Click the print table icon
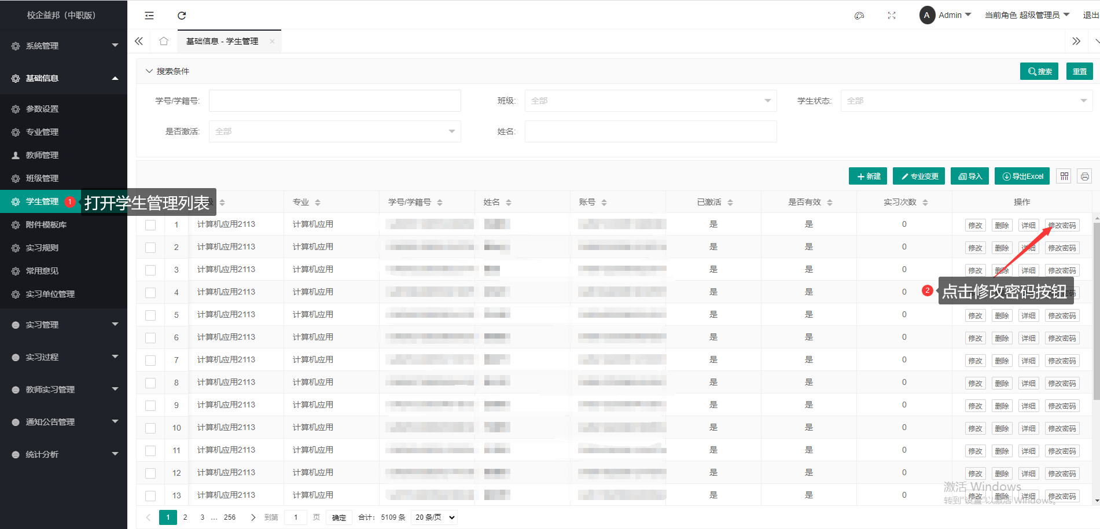Viewport: 1100px width, 529px height. pos(1084,177)
